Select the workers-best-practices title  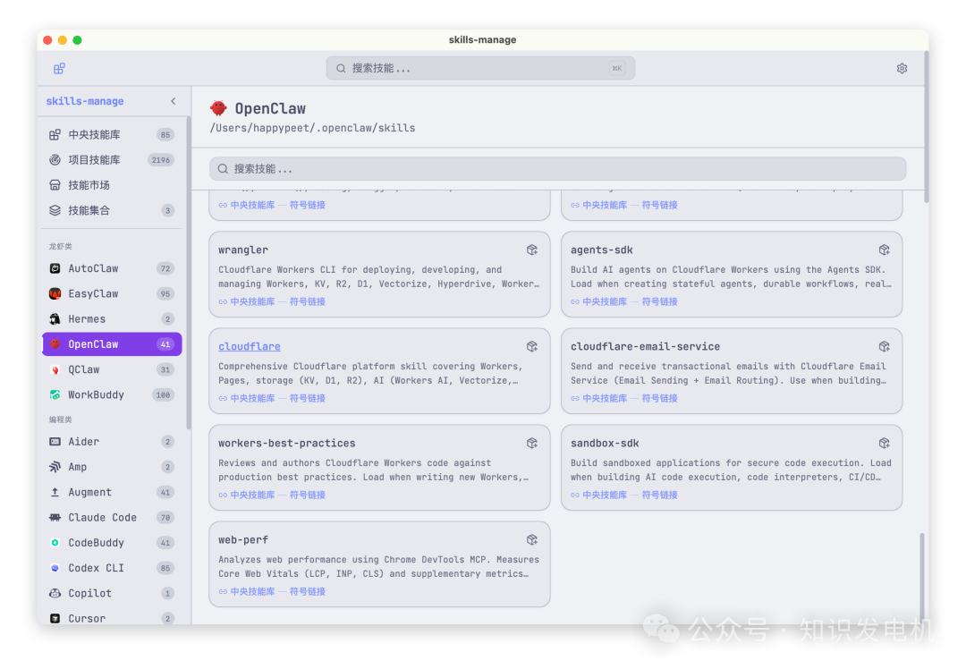[x=286, y=444]
